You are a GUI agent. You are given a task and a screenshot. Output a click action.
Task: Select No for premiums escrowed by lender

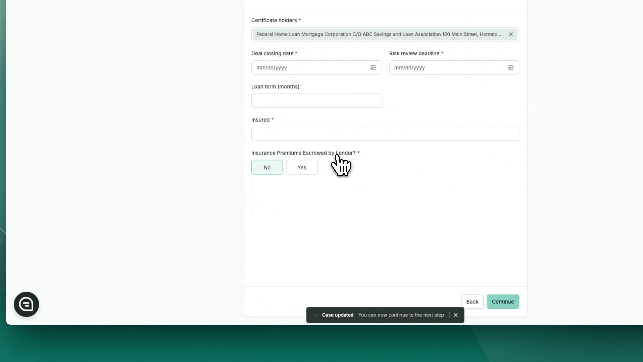267,168
